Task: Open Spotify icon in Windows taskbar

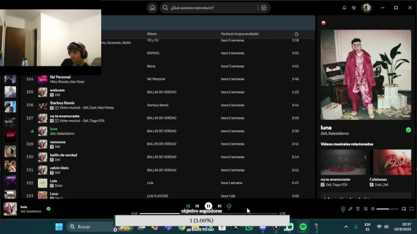Action: pyautogui.click(x=303, y=227)
